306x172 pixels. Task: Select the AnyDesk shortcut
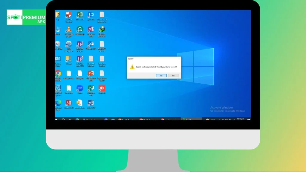pyautogui.click(x=102, y=90)
